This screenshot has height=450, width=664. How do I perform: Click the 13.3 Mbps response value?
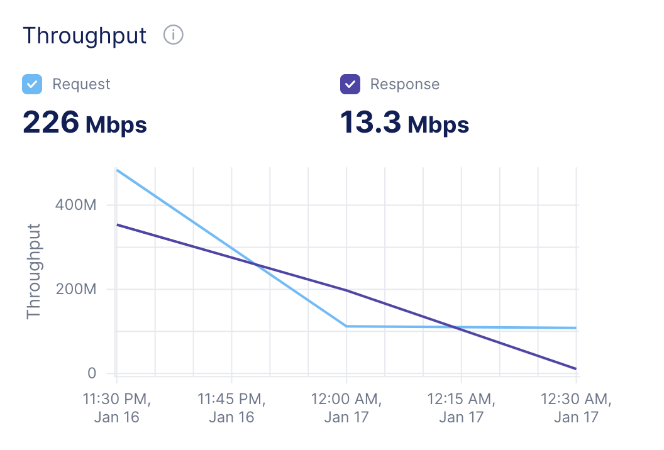tap(405, 123)
